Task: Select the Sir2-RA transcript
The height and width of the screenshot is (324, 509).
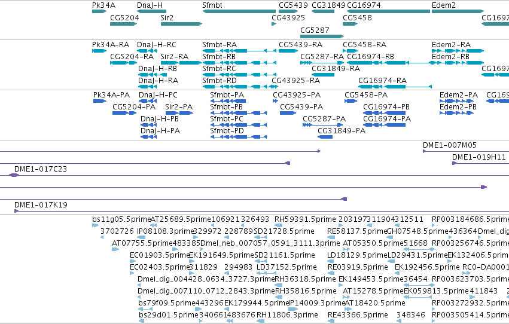Action: [181, 63]
